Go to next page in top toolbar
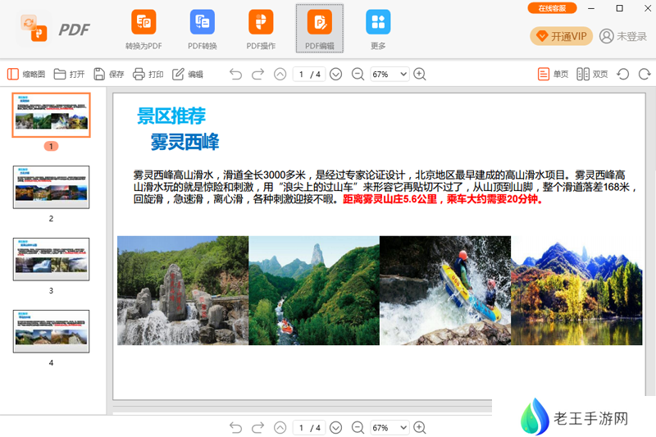656x437 pixels. click(335, 75)
